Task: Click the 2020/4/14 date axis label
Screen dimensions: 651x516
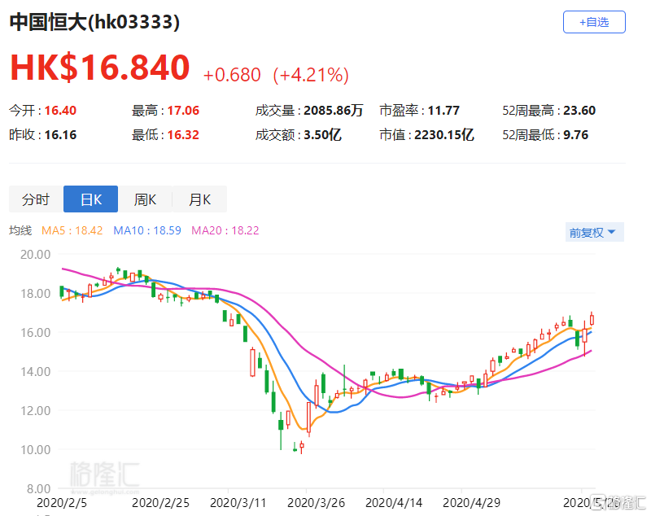Action: (x=394, y=503)
